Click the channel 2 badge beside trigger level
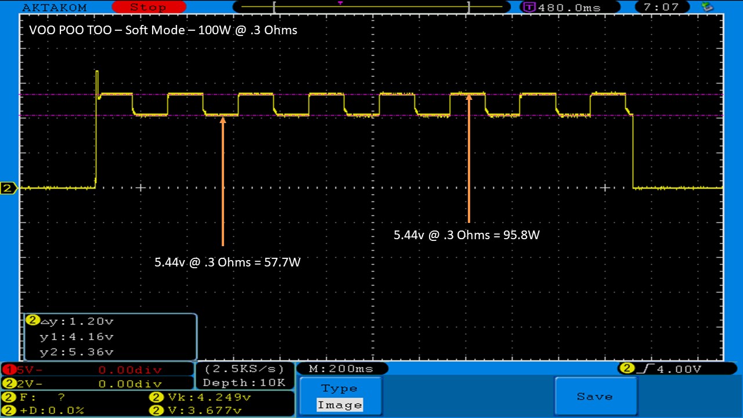Viewport: 743px width, 418px height. (627, 369)
